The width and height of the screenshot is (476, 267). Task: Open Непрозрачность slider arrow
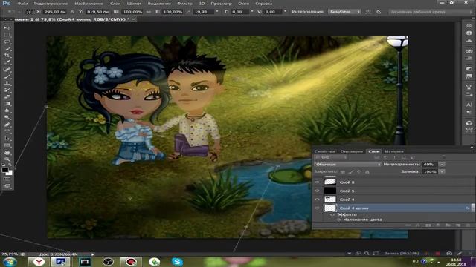pos(442,165)
